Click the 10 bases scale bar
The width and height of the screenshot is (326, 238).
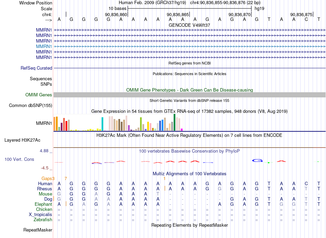(190, 9)
